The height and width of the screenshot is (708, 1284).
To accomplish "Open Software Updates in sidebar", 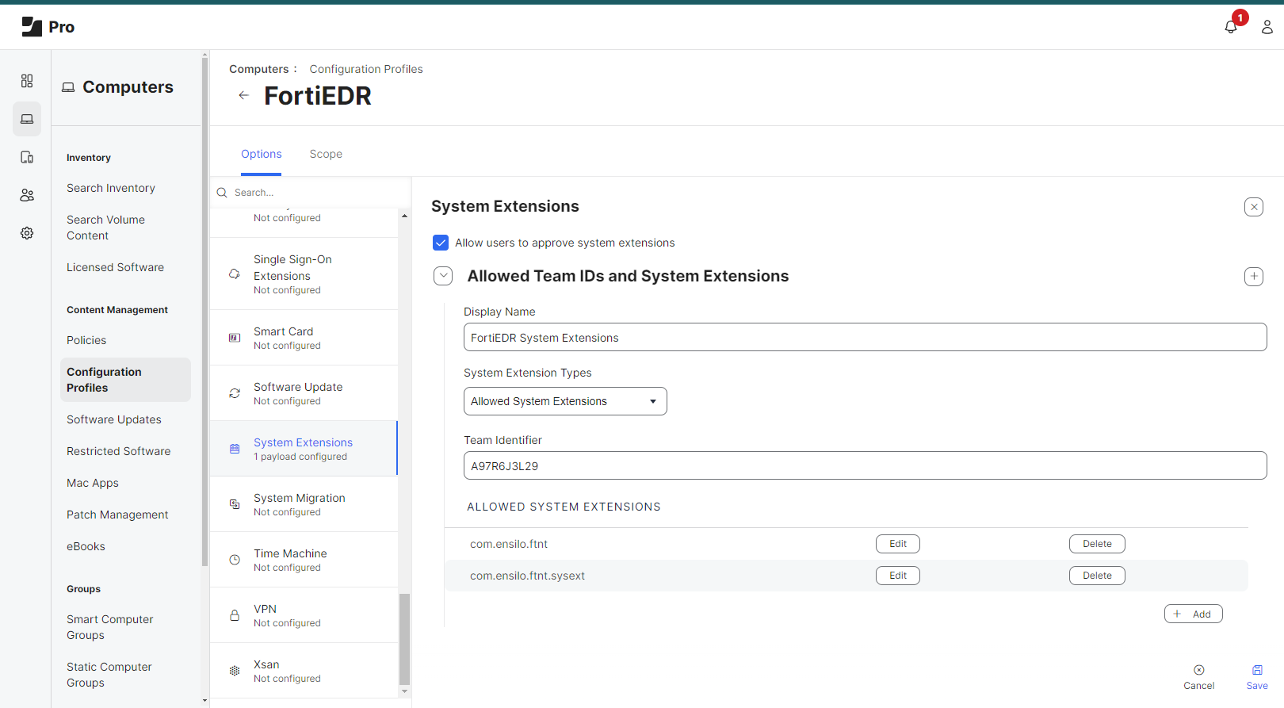I will coord(114,419).
